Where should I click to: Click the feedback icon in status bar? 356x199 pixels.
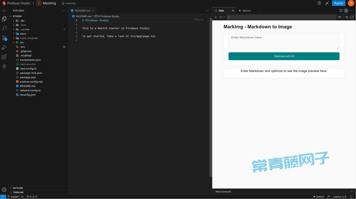coord(329,197)
